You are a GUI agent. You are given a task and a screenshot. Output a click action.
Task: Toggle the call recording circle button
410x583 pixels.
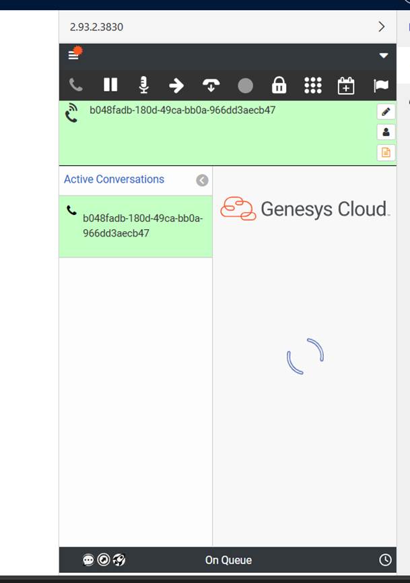[245, 86]
